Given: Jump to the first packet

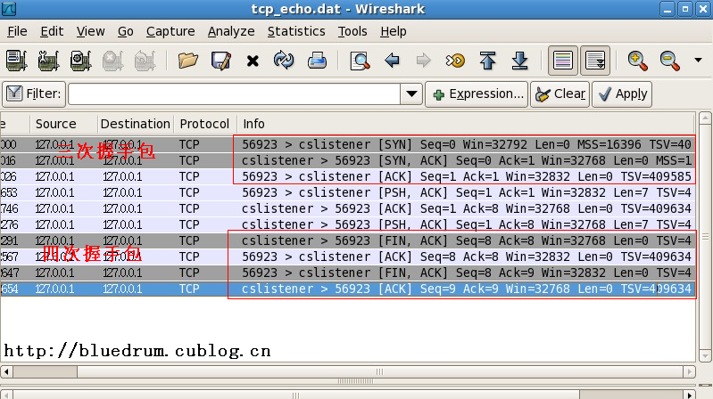Looking at the screenshot, I should (x=487, y=61).
